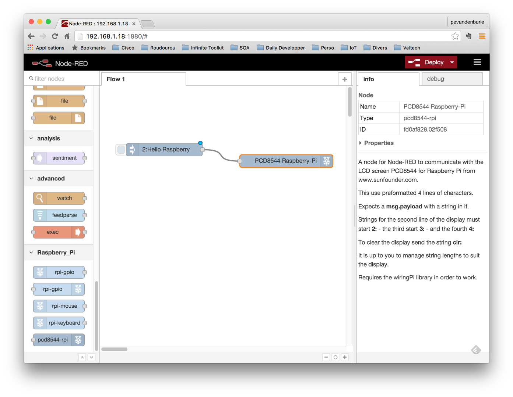Screen dimensions: 513x397
Task: Select the Flow 1 tab
Action: click(115, 79)
